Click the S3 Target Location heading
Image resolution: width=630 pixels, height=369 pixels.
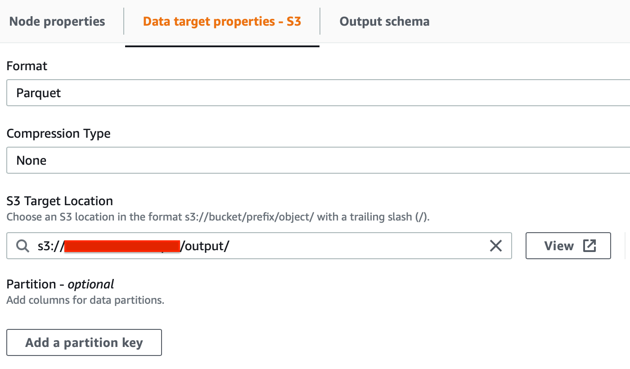click(x=60, y=201)
